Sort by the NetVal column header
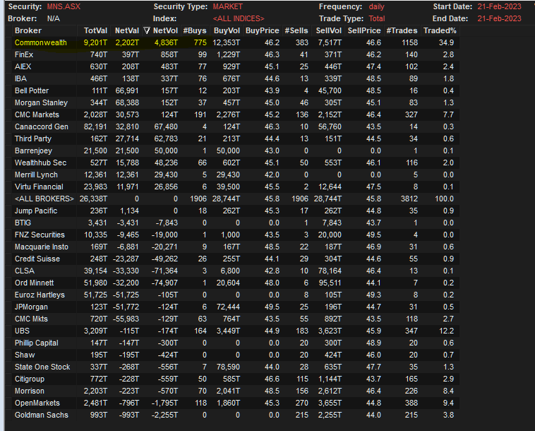 tap(126, 31)
